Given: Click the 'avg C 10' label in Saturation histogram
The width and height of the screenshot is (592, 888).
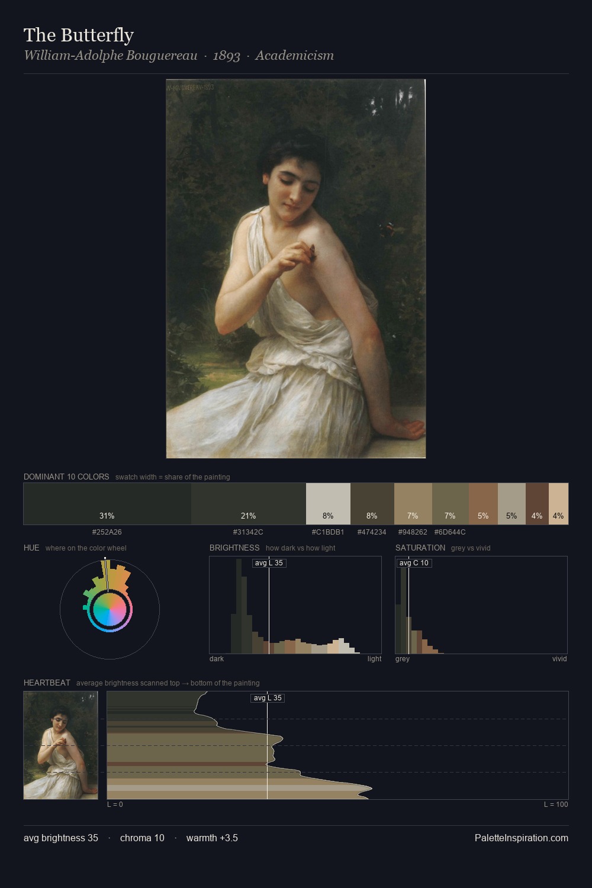Looking at the screenshot, I should tap(414, 563).
